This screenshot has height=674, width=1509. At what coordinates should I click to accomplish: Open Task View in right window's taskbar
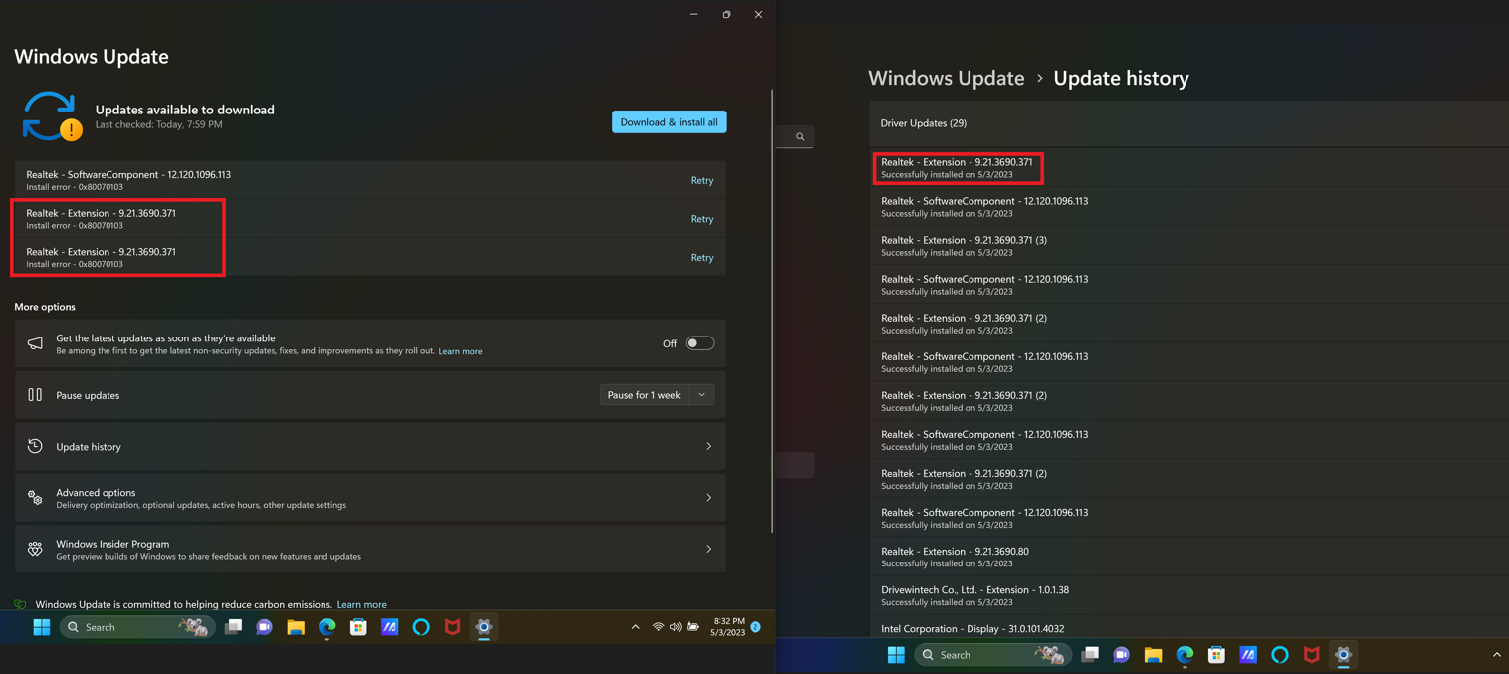tap(1090, 655)
